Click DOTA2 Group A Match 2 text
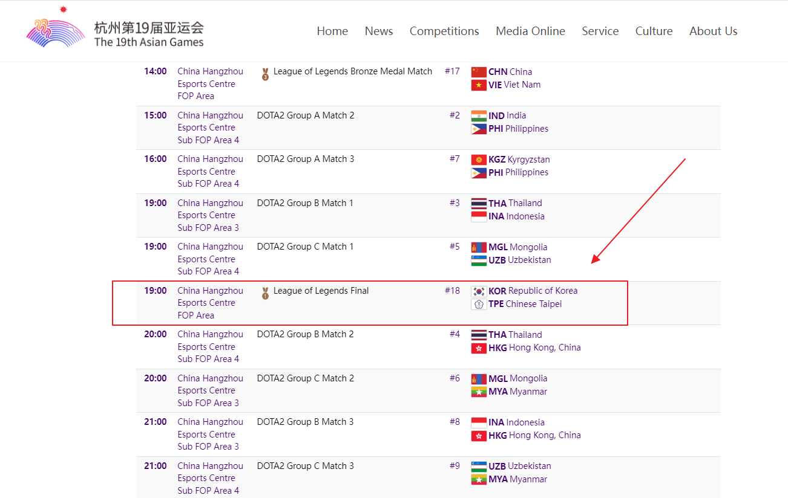788x498 pixels. tap(306, 115)
